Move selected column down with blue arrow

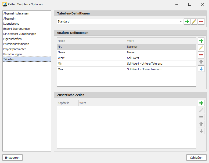click(201, 69)
